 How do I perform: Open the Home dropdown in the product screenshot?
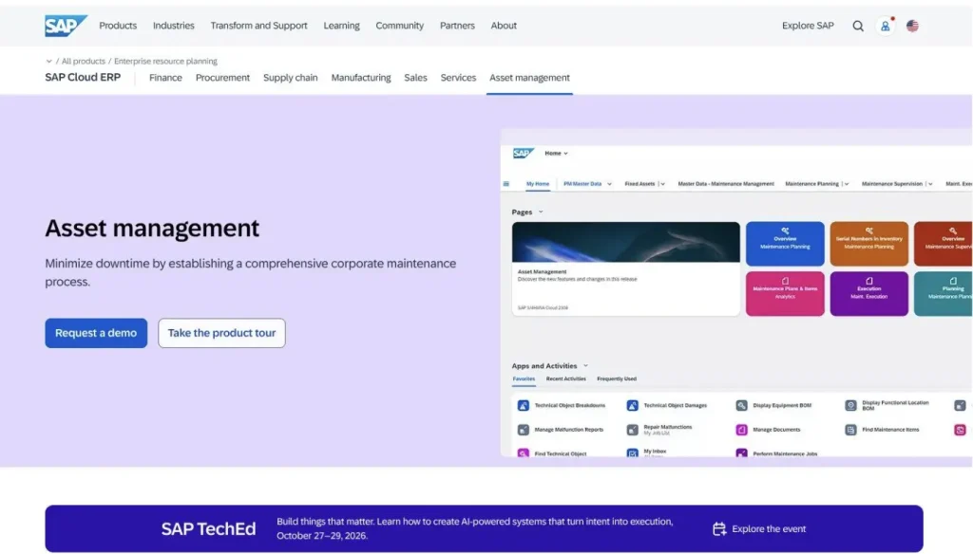[556, 153]
